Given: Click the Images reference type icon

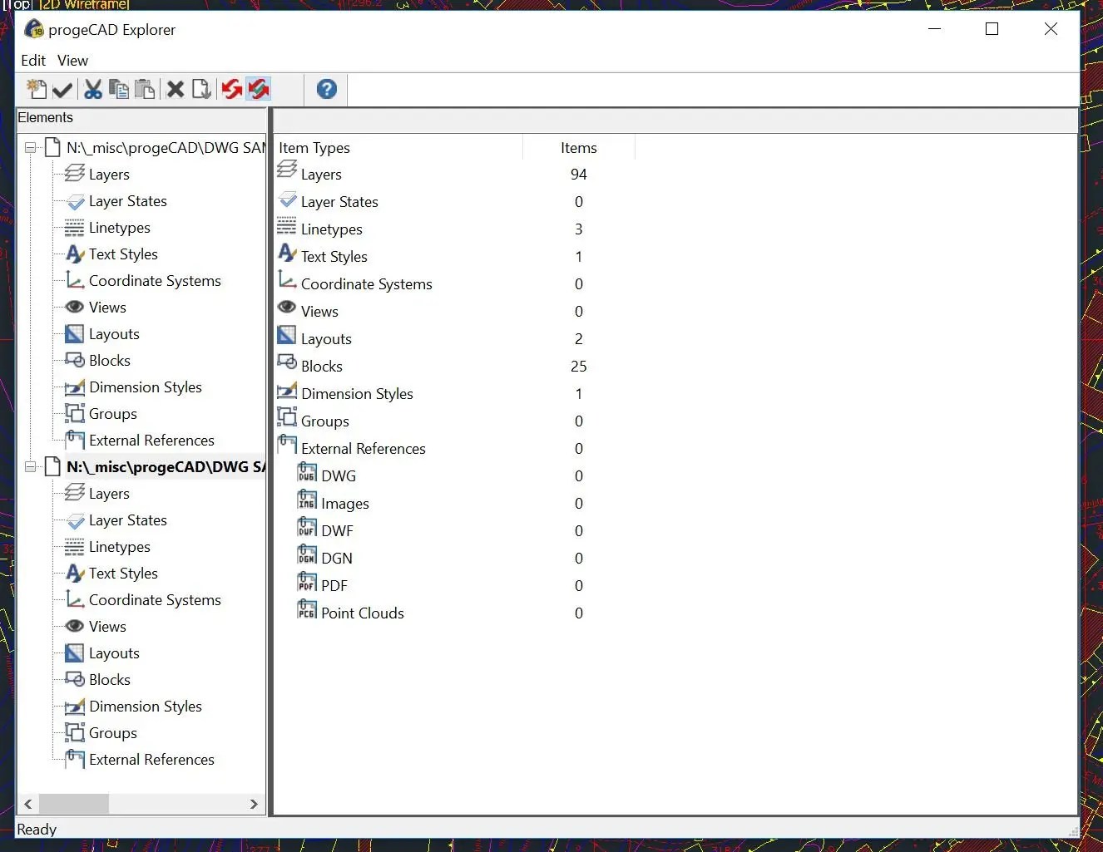Looking at the screenshot, I should point(307,500).
